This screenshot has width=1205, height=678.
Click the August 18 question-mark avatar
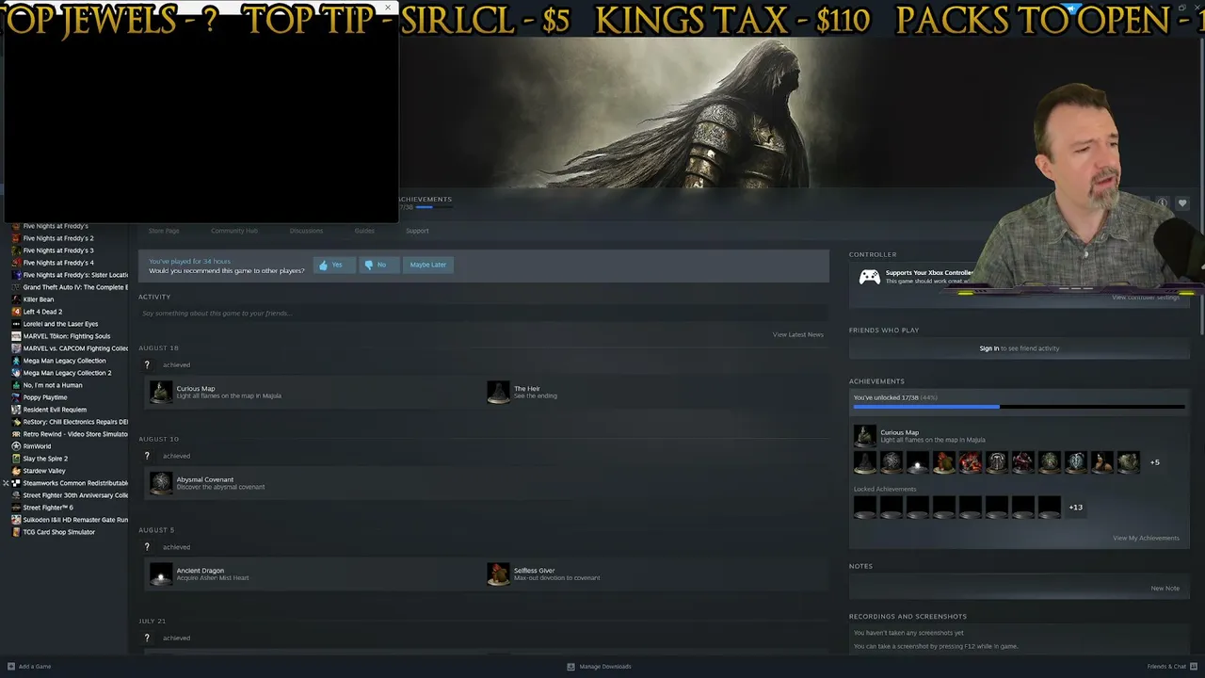pyautogui.click(x=146, y=364)
